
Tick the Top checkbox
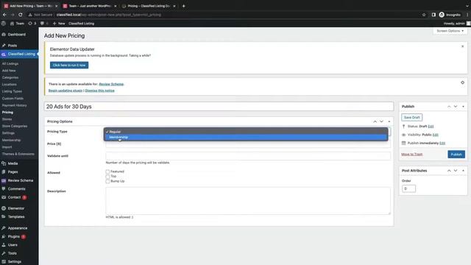point(107,177)
